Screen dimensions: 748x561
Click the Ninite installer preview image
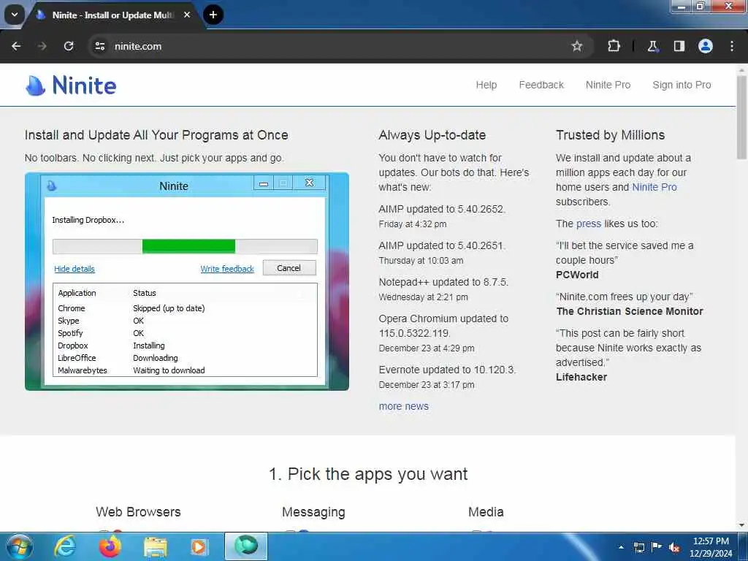tap(187, 281)
